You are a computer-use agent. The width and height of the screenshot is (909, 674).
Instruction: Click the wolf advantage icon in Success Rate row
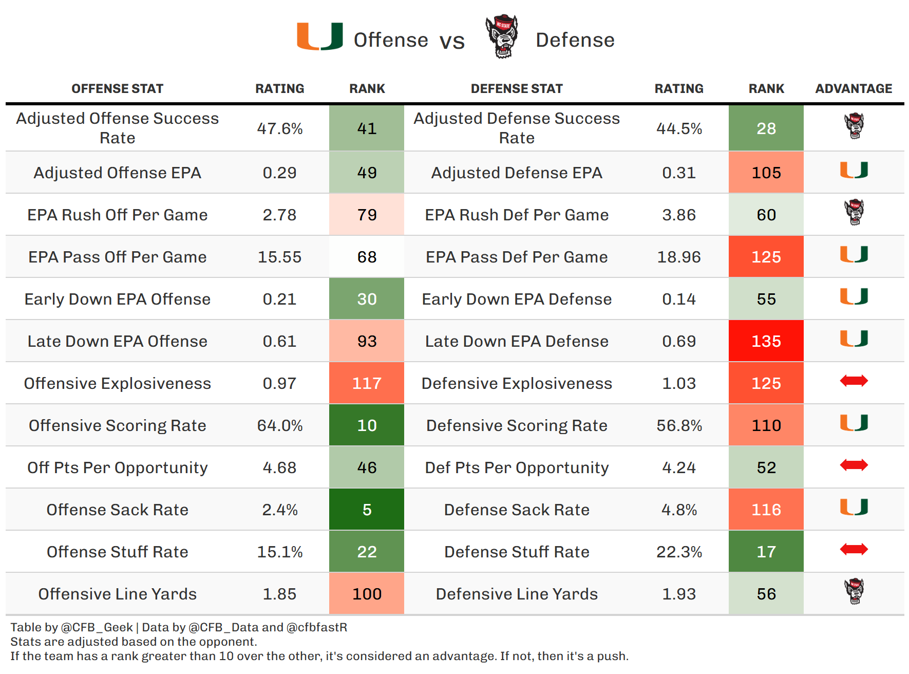[854, 126]
